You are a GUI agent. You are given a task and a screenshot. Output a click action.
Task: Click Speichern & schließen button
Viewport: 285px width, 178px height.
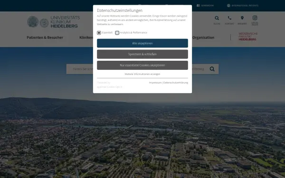142,54
